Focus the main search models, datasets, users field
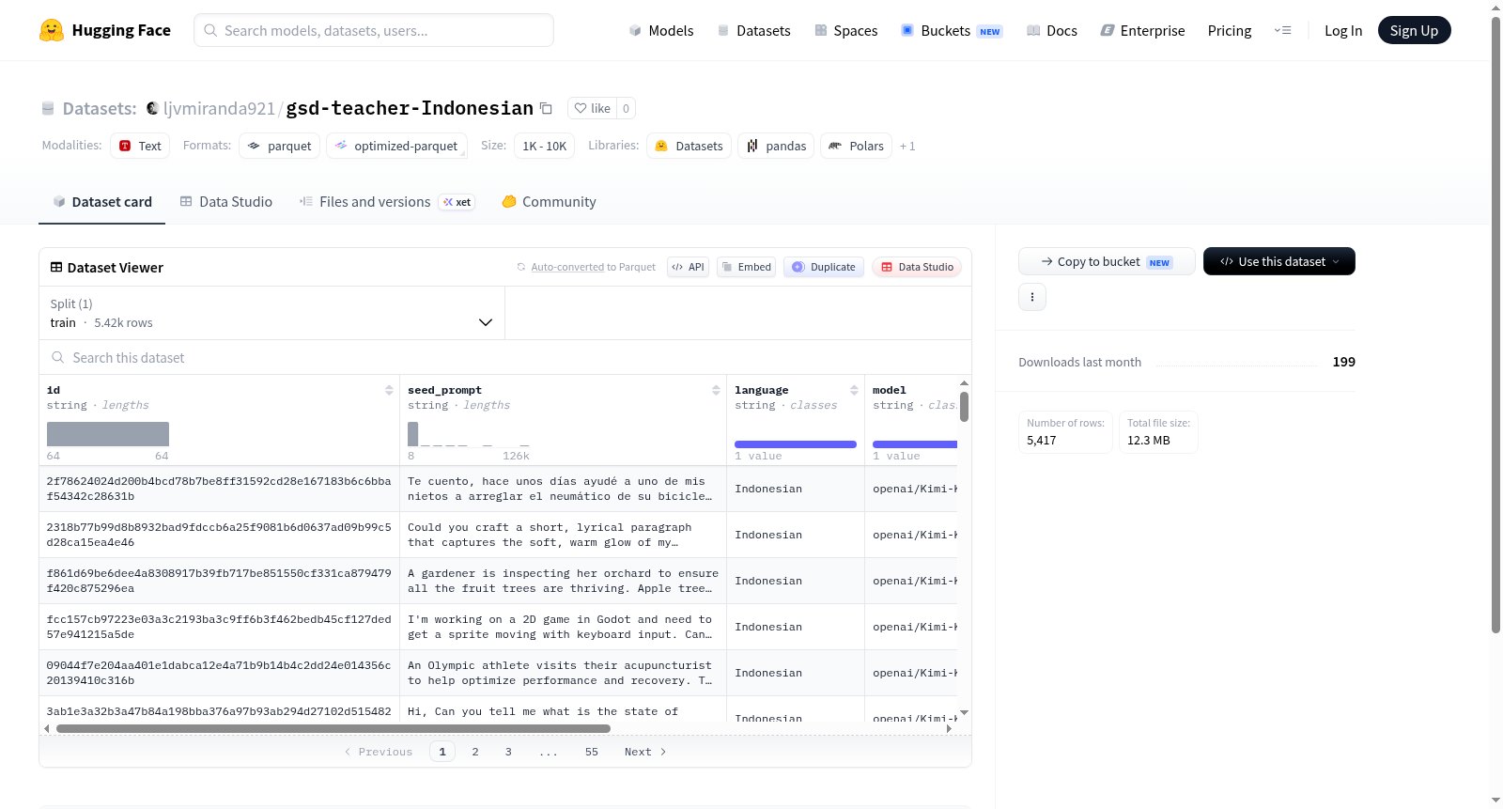Image resolution: width=1503 pixels, height=809 pixels. coord(374,30)
